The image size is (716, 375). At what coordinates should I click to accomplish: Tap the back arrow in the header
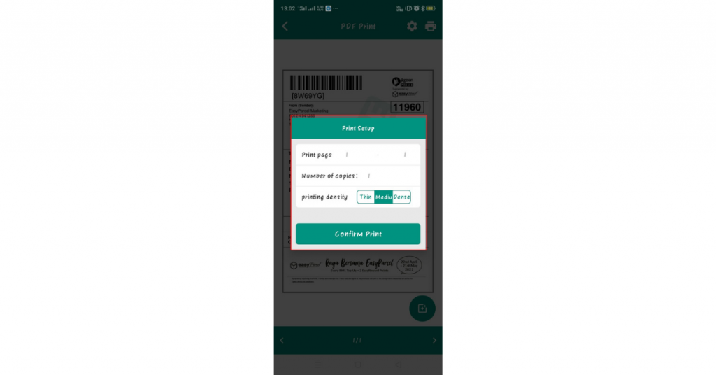285,27
